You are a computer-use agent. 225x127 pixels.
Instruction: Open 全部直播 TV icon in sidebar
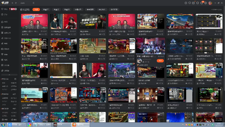tap(6, 27)
